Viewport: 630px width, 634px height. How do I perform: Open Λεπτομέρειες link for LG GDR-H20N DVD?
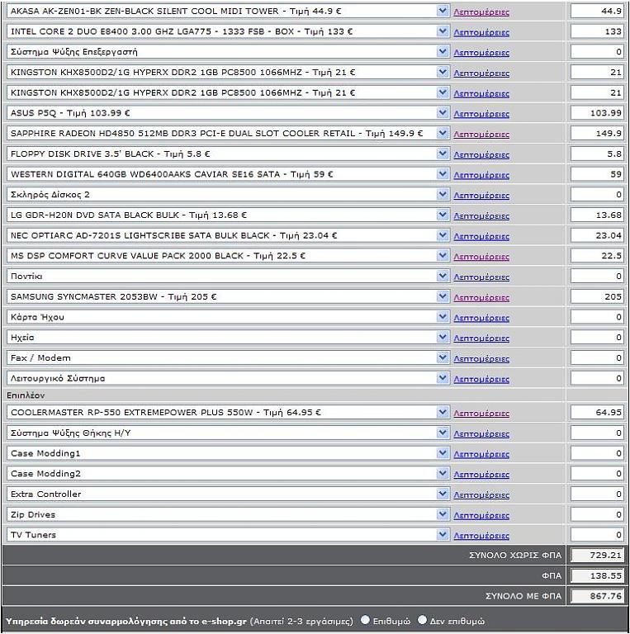(481, 216)
